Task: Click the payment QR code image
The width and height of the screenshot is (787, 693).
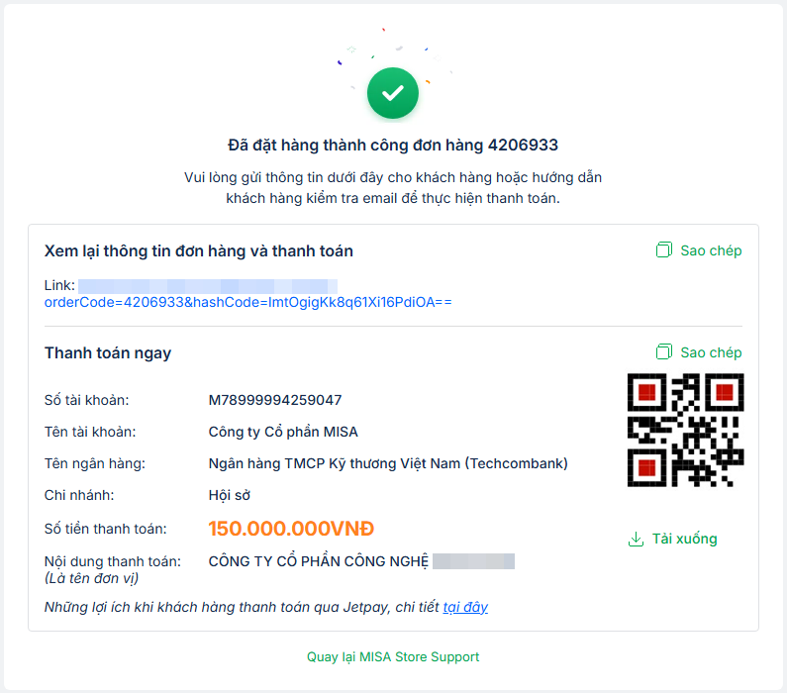Action: tap(685, 430)
